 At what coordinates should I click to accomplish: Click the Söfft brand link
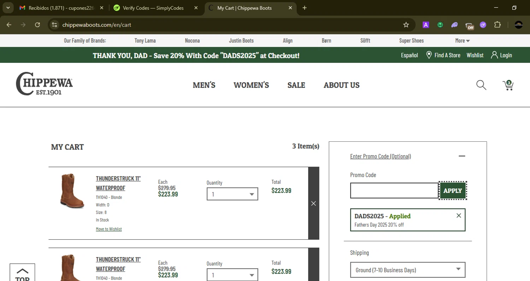click(365, 41)
